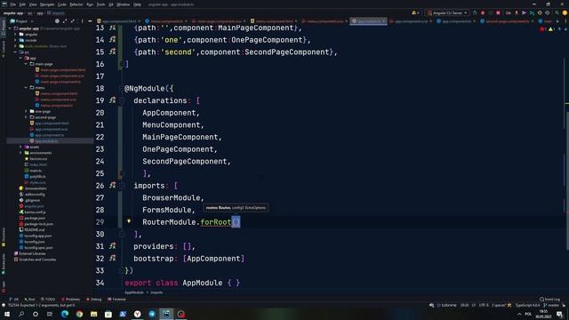Open the Event Log button
569x320 pixels.
(549, 300)
